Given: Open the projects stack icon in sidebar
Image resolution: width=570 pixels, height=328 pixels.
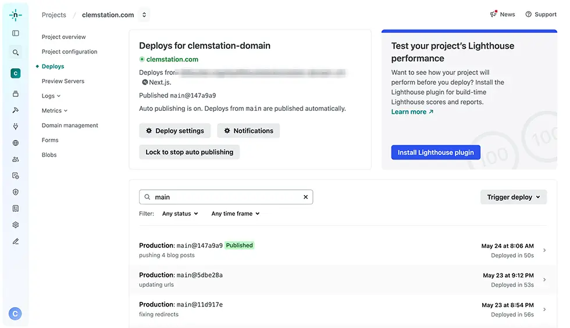Looking at the screenshot, I should click(16, 93).
